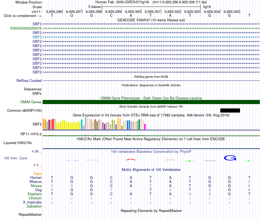Click the Sequences track label
Viewport: 260px width, 221px height.
tap(33, 89)
